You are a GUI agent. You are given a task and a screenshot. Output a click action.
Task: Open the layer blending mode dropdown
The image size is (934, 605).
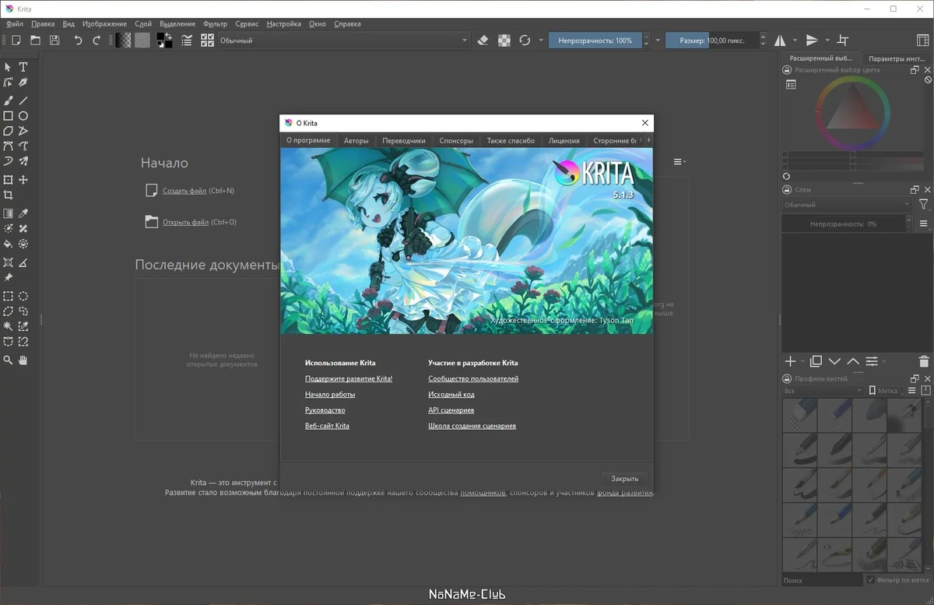(847, 205)
